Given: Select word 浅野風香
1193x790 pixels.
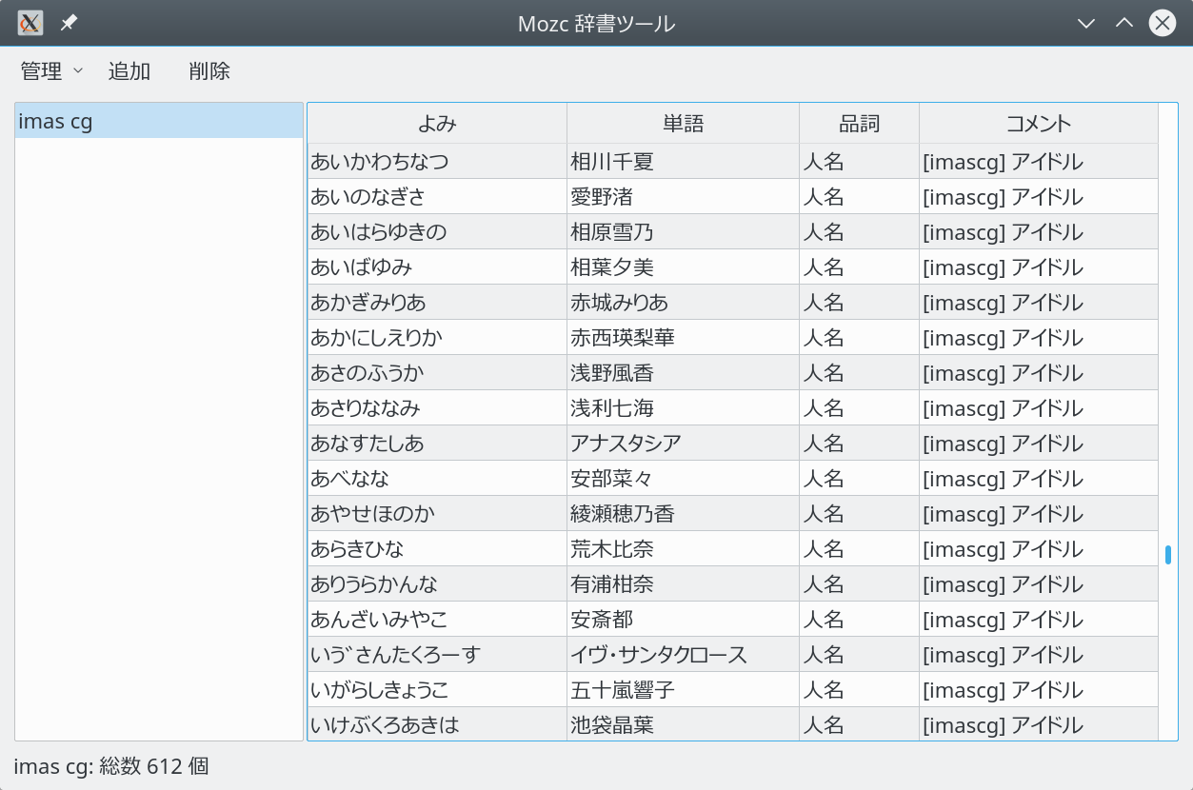Looking at the screenshot, I should [x=684, y=373].
